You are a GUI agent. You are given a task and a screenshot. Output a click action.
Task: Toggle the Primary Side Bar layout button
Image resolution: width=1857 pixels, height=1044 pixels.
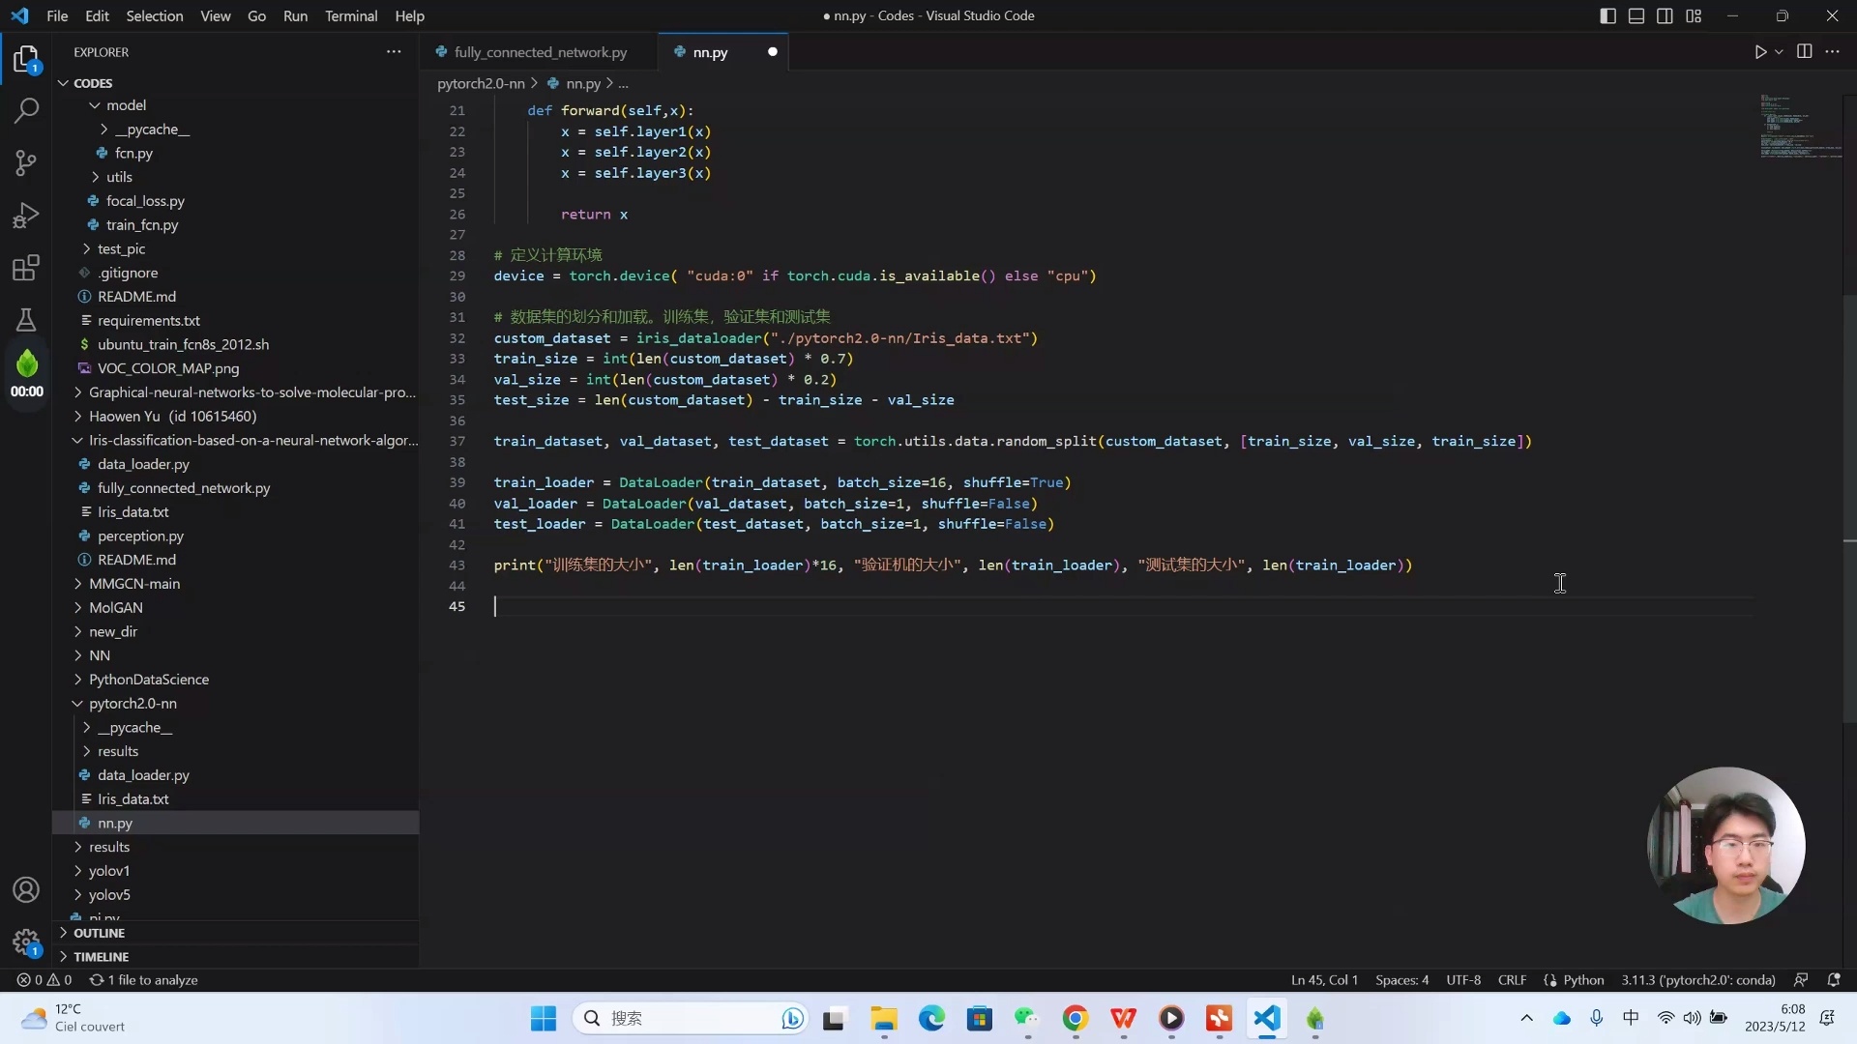(1607, 16)
